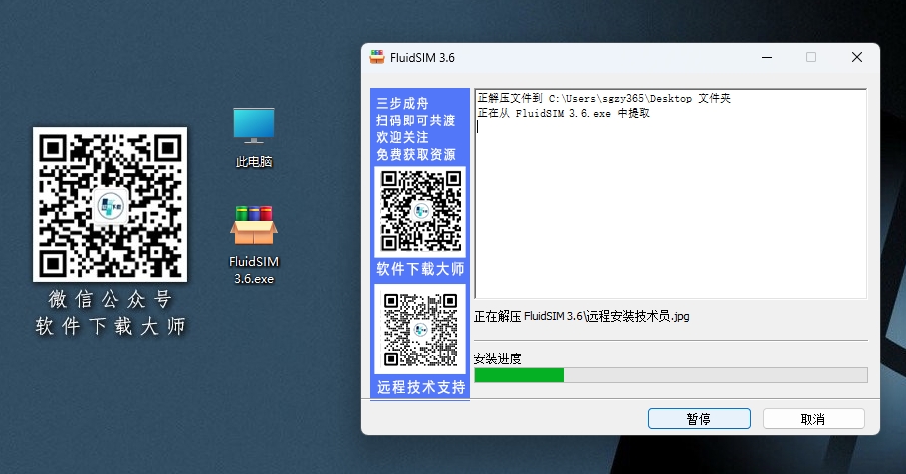Click the 微信公众号 软件下载大师 desktop text

click(110, 313)
